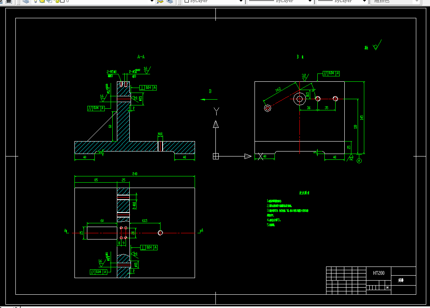This screenshot has height=308, width=430.
Task: Expand the layer list dropdown arrow
Action: (x=152, y=1)
